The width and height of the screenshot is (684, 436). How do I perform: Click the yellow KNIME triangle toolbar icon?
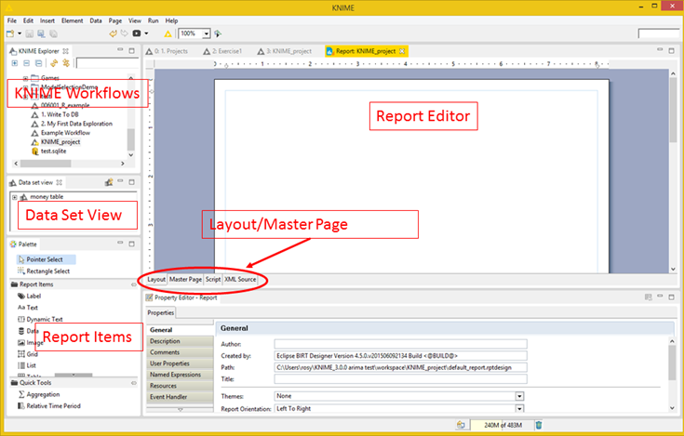pos(168,33)
